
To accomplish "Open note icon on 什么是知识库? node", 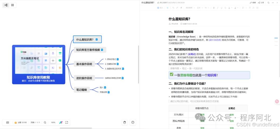I will 97,39.
